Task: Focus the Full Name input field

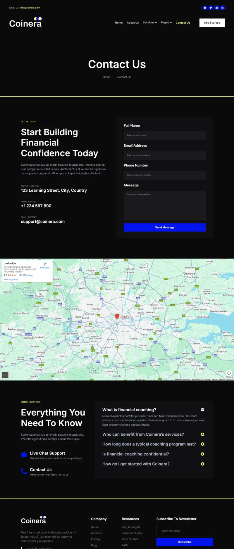Action: [165, 135]
